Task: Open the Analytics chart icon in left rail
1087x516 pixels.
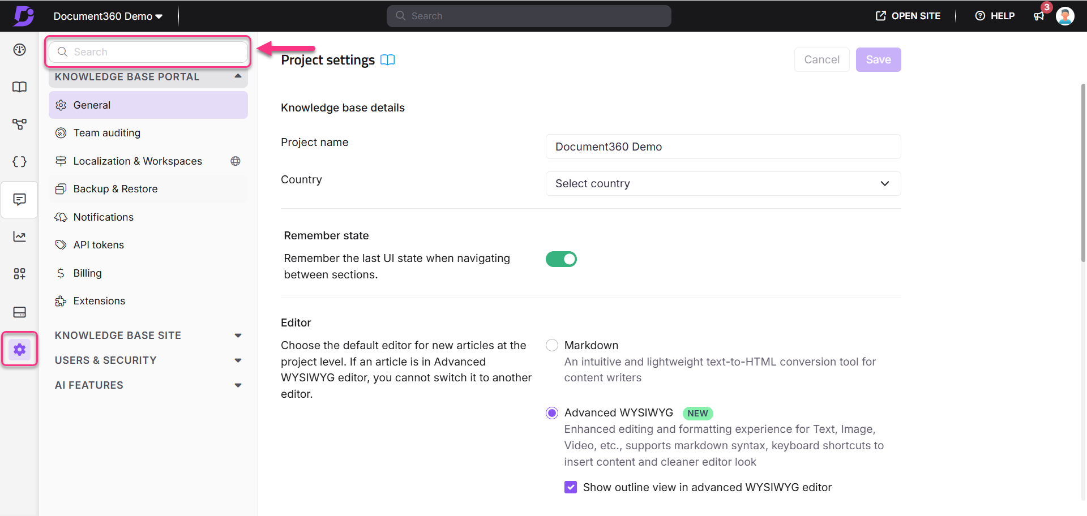Action: click(x=20, y=236)
